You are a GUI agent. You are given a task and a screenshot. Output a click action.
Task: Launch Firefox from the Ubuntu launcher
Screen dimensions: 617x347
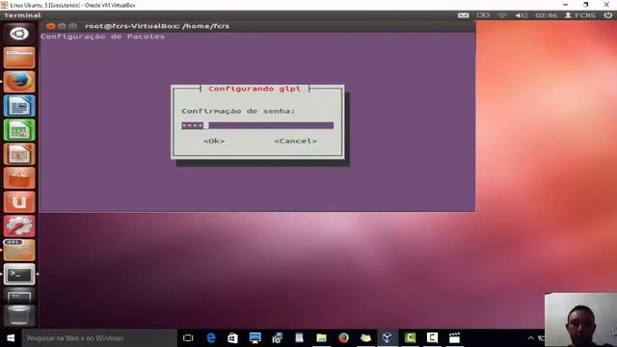(19, 82)
